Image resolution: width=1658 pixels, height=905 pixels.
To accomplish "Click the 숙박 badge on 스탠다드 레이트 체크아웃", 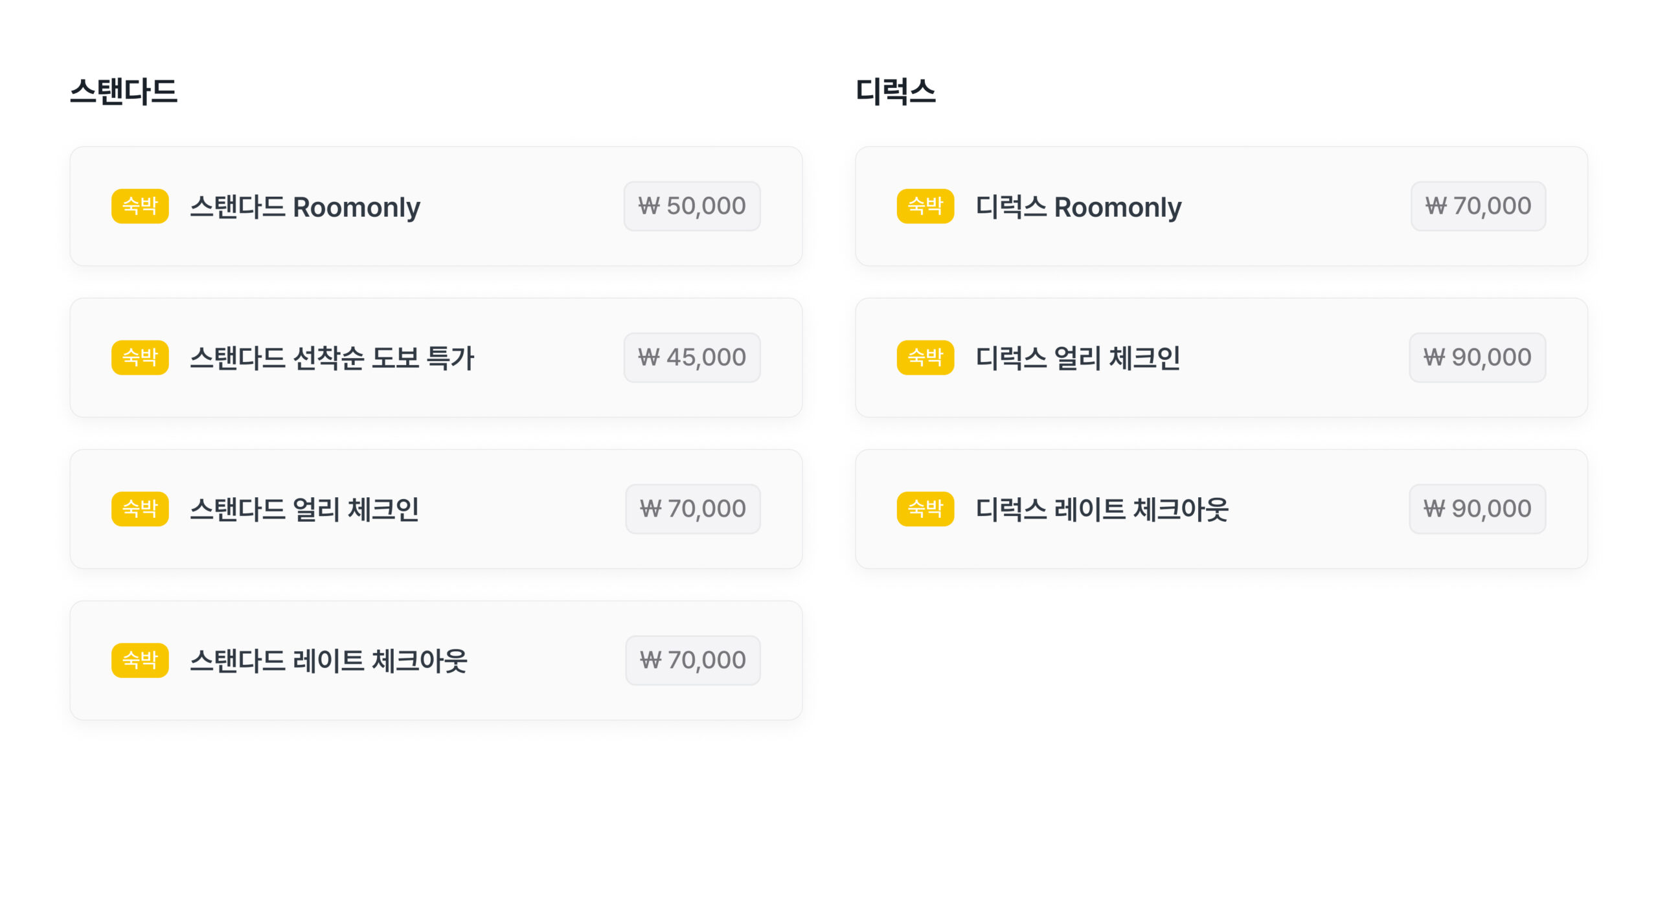I will coord(140,660).
